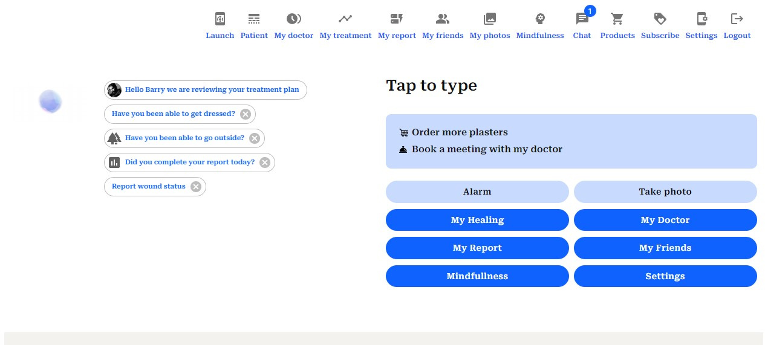Image resolution: width=765 pixels, height=345 pixels.
Task: Dismiss the 'Have you been able to get dressed?' chip
Action: [245, 114]
